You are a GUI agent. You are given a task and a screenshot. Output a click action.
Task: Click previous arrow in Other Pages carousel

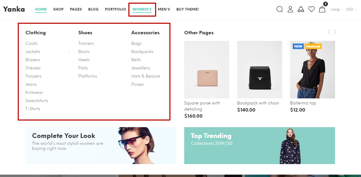point(328,32)
